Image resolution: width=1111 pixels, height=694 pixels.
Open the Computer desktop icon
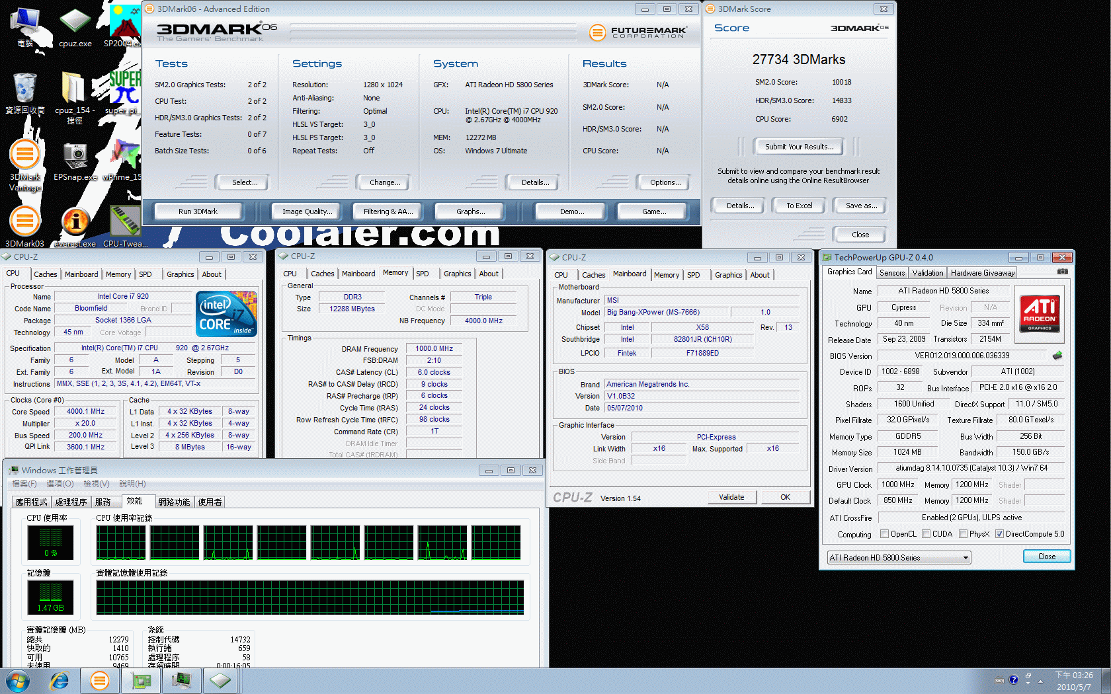coord(25,26)
